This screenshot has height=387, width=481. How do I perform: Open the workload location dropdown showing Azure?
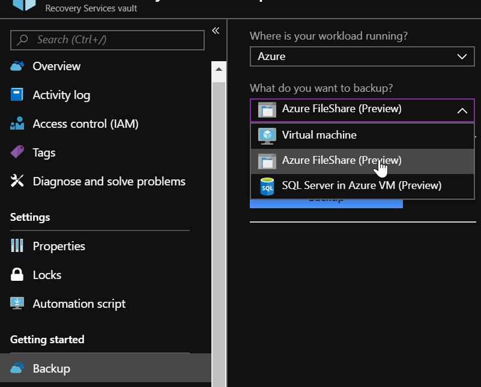click(x=362, y=56)
